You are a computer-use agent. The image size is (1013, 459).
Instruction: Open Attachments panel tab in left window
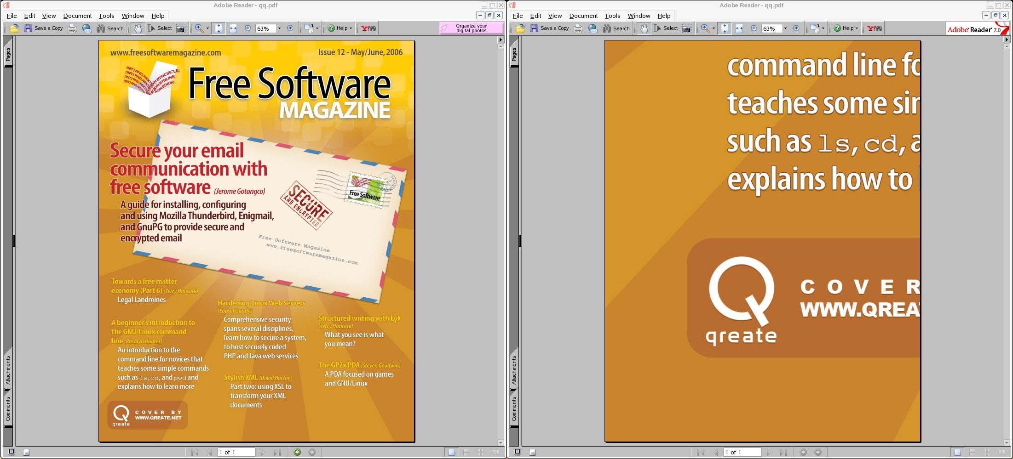(8, 370)
